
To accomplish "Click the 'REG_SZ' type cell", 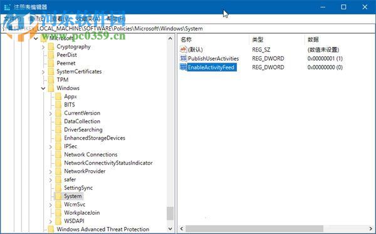I will (x=261, y=49).
